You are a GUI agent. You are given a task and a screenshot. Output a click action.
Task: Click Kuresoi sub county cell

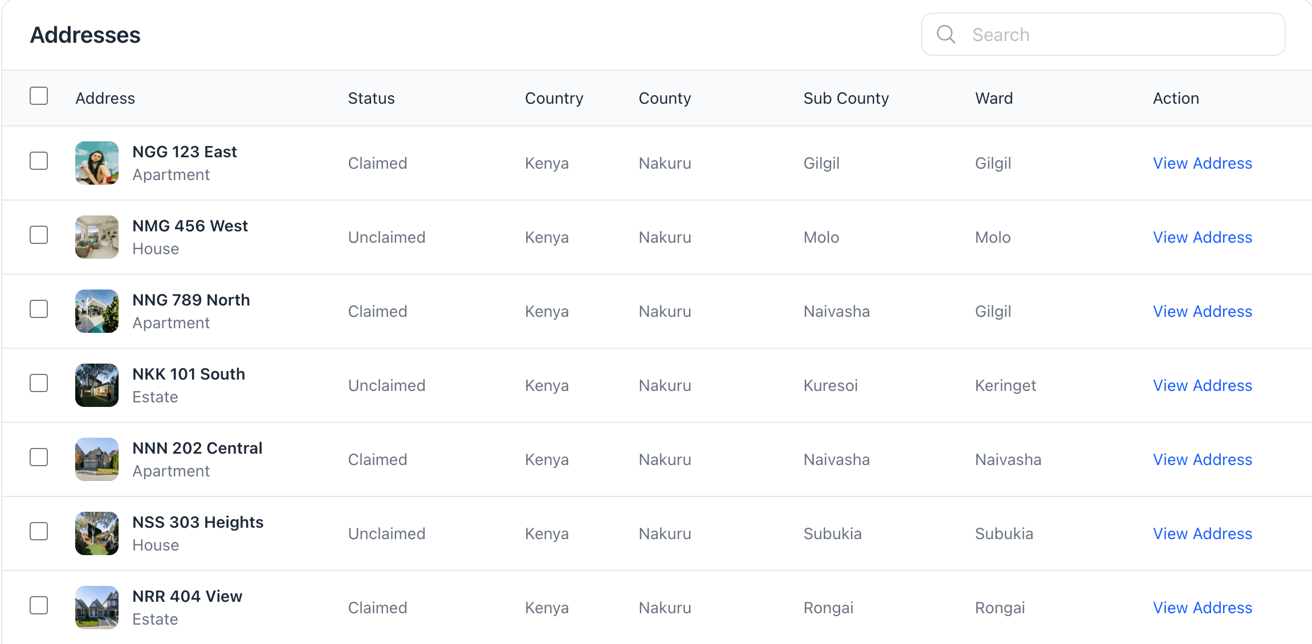click(831, 386)
